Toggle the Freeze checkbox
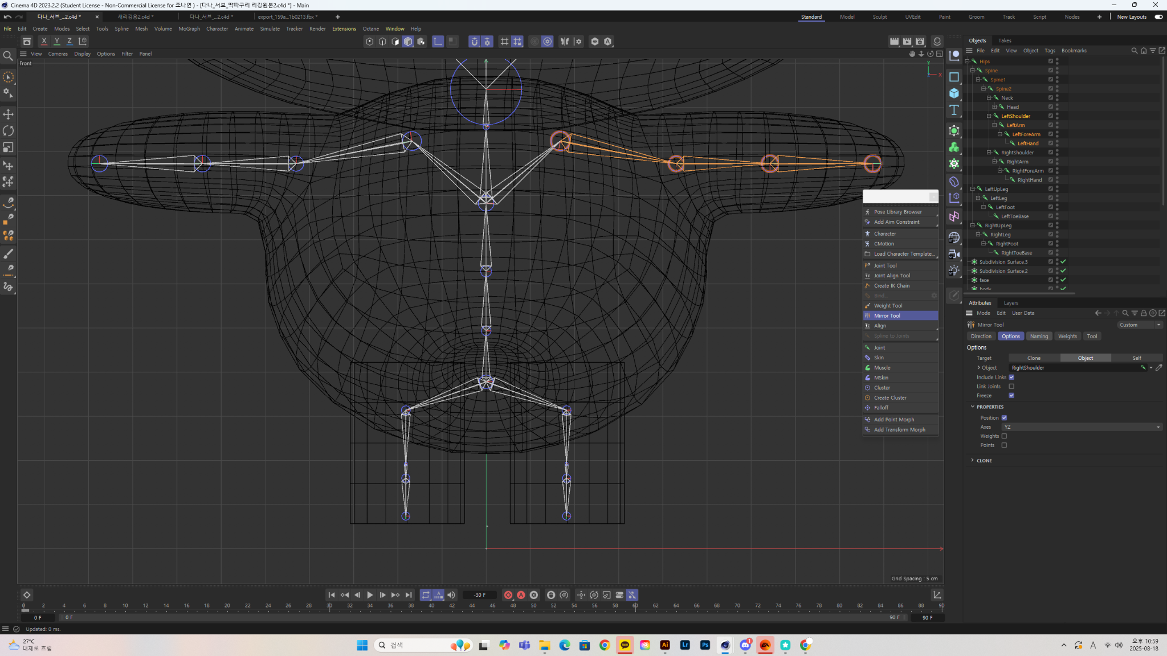 point(1011,395)
